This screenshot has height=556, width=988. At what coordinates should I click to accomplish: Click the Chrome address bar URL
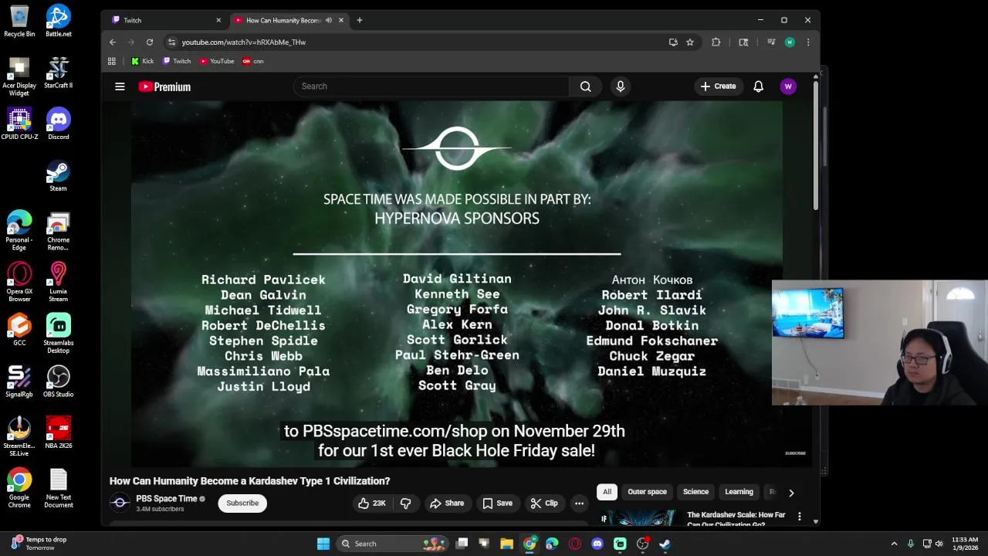point(244,42)
